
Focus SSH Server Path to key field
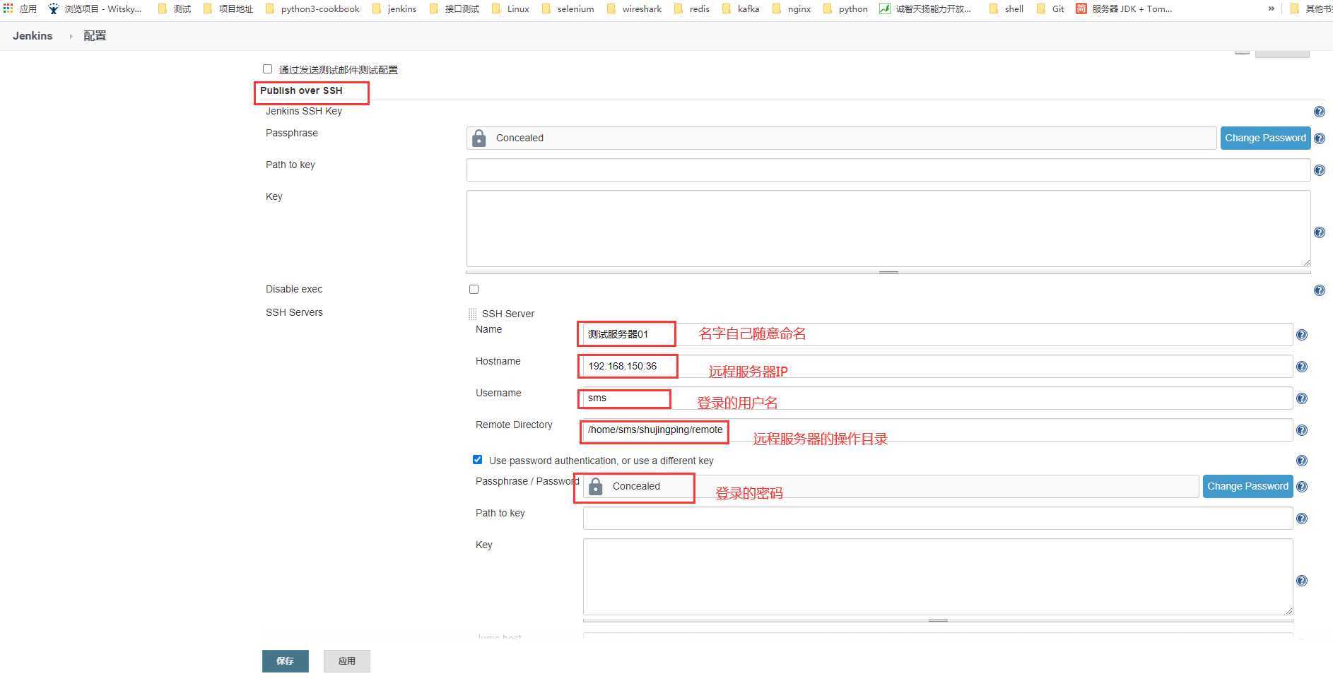(x=938, y=518)
